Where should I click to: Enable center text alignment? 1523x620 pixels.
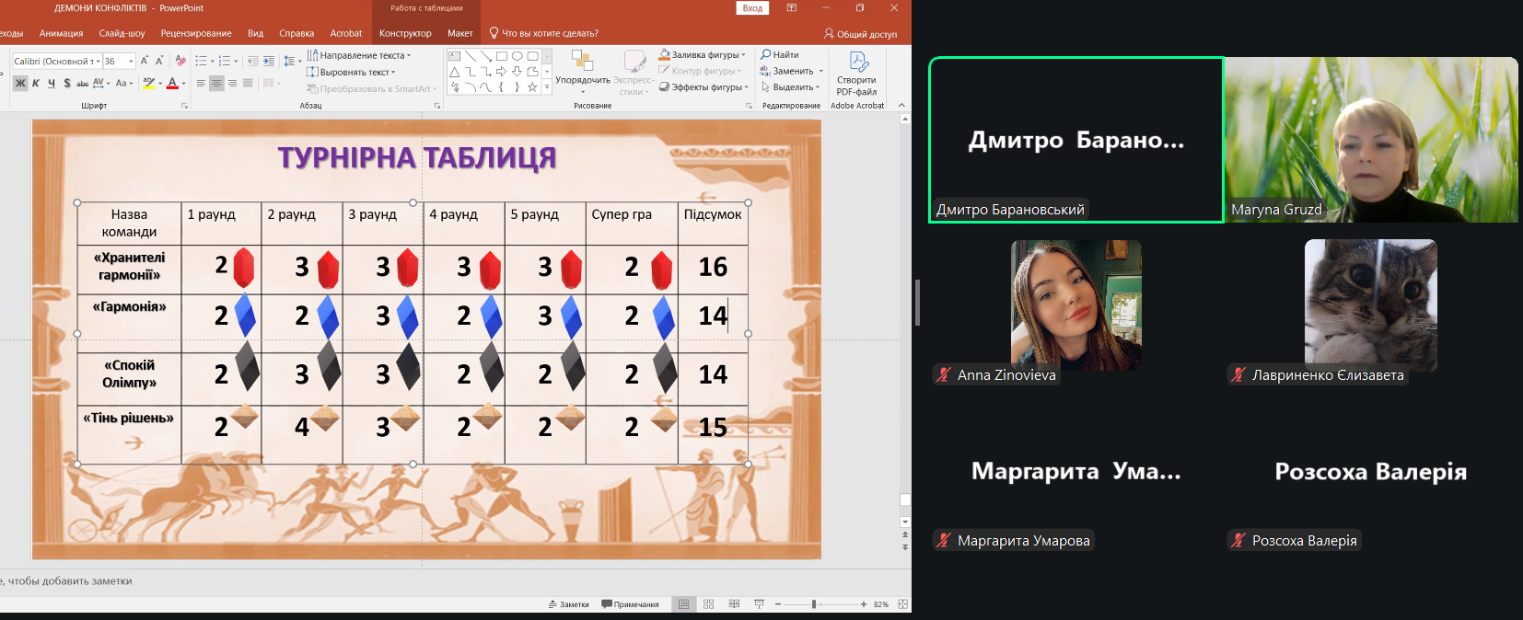(x=216, y=84)
